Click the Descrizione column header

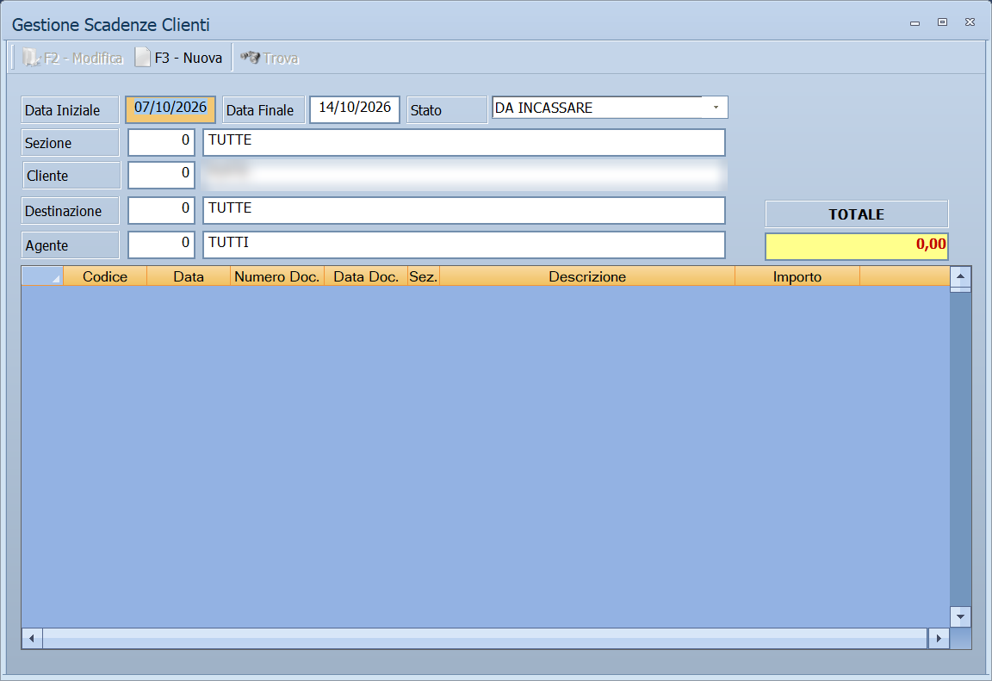coord(587,276)
